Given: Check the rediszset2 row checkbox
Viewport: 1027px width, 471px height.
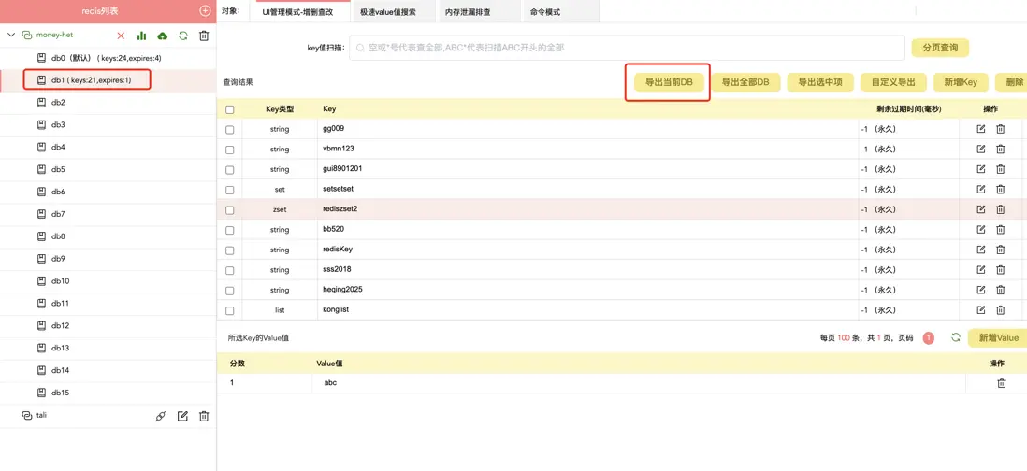Looking at the screenshot, I should click(x=230, y=210).
